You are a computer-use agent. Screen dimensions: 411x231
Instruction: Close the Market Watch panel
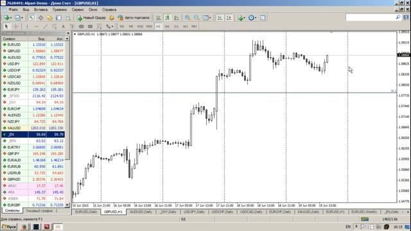[x=68, y=33]
